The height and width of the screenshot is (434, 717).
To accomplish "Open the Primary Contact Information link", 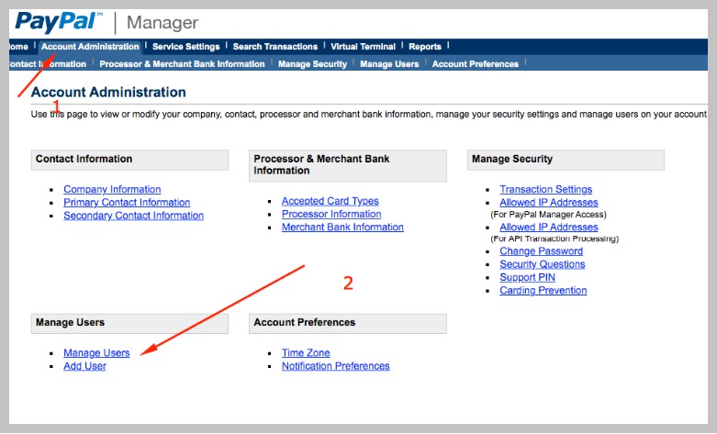I will click(x=127, y=203).
